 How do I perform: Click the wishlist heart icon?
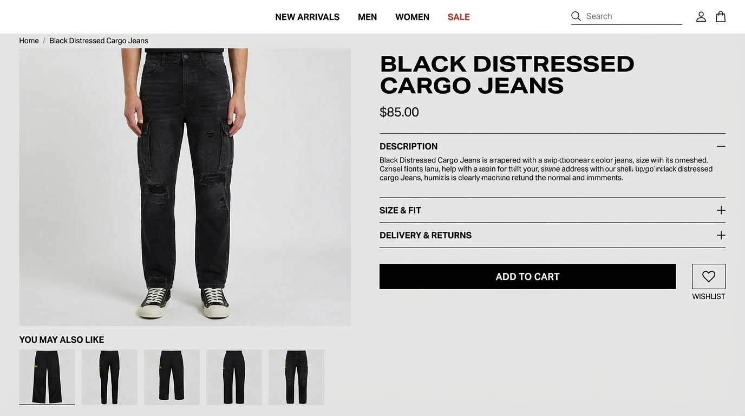(x=709, y=276)
